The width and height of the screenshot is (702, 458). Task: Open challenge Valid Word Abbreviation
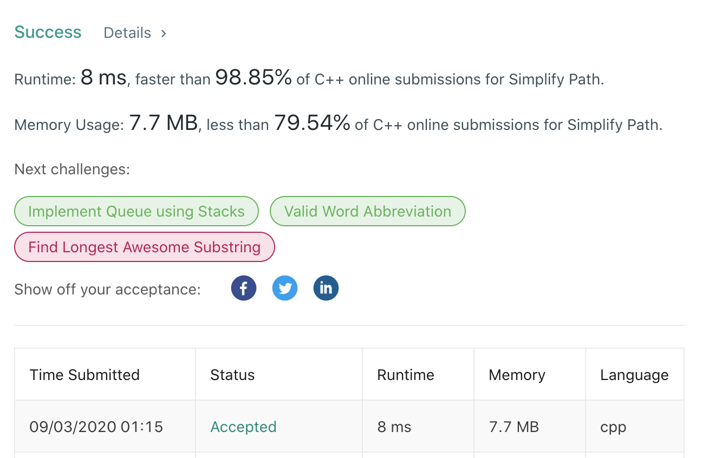pos(367,211)
